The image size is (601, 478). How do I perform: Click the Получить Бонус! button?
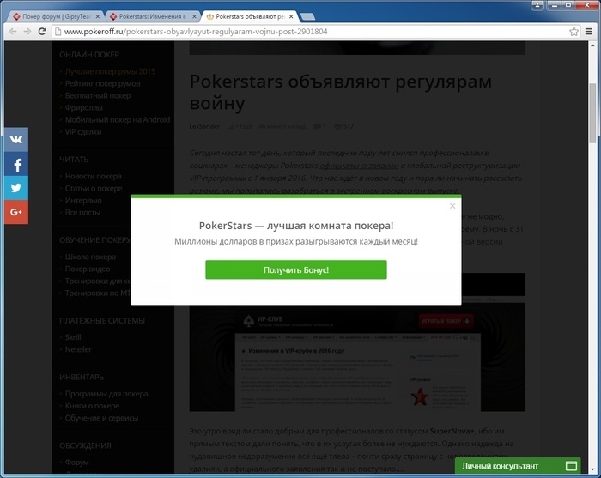click(x=296, y=269)
